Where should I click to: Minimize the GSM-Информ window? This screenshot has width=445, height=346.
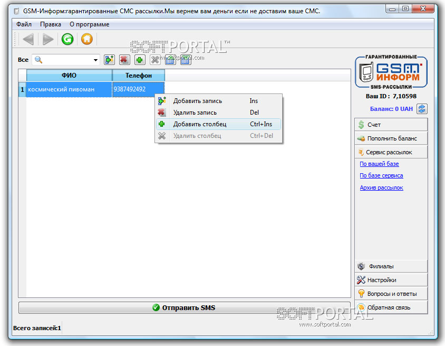[x=392, y=9]
